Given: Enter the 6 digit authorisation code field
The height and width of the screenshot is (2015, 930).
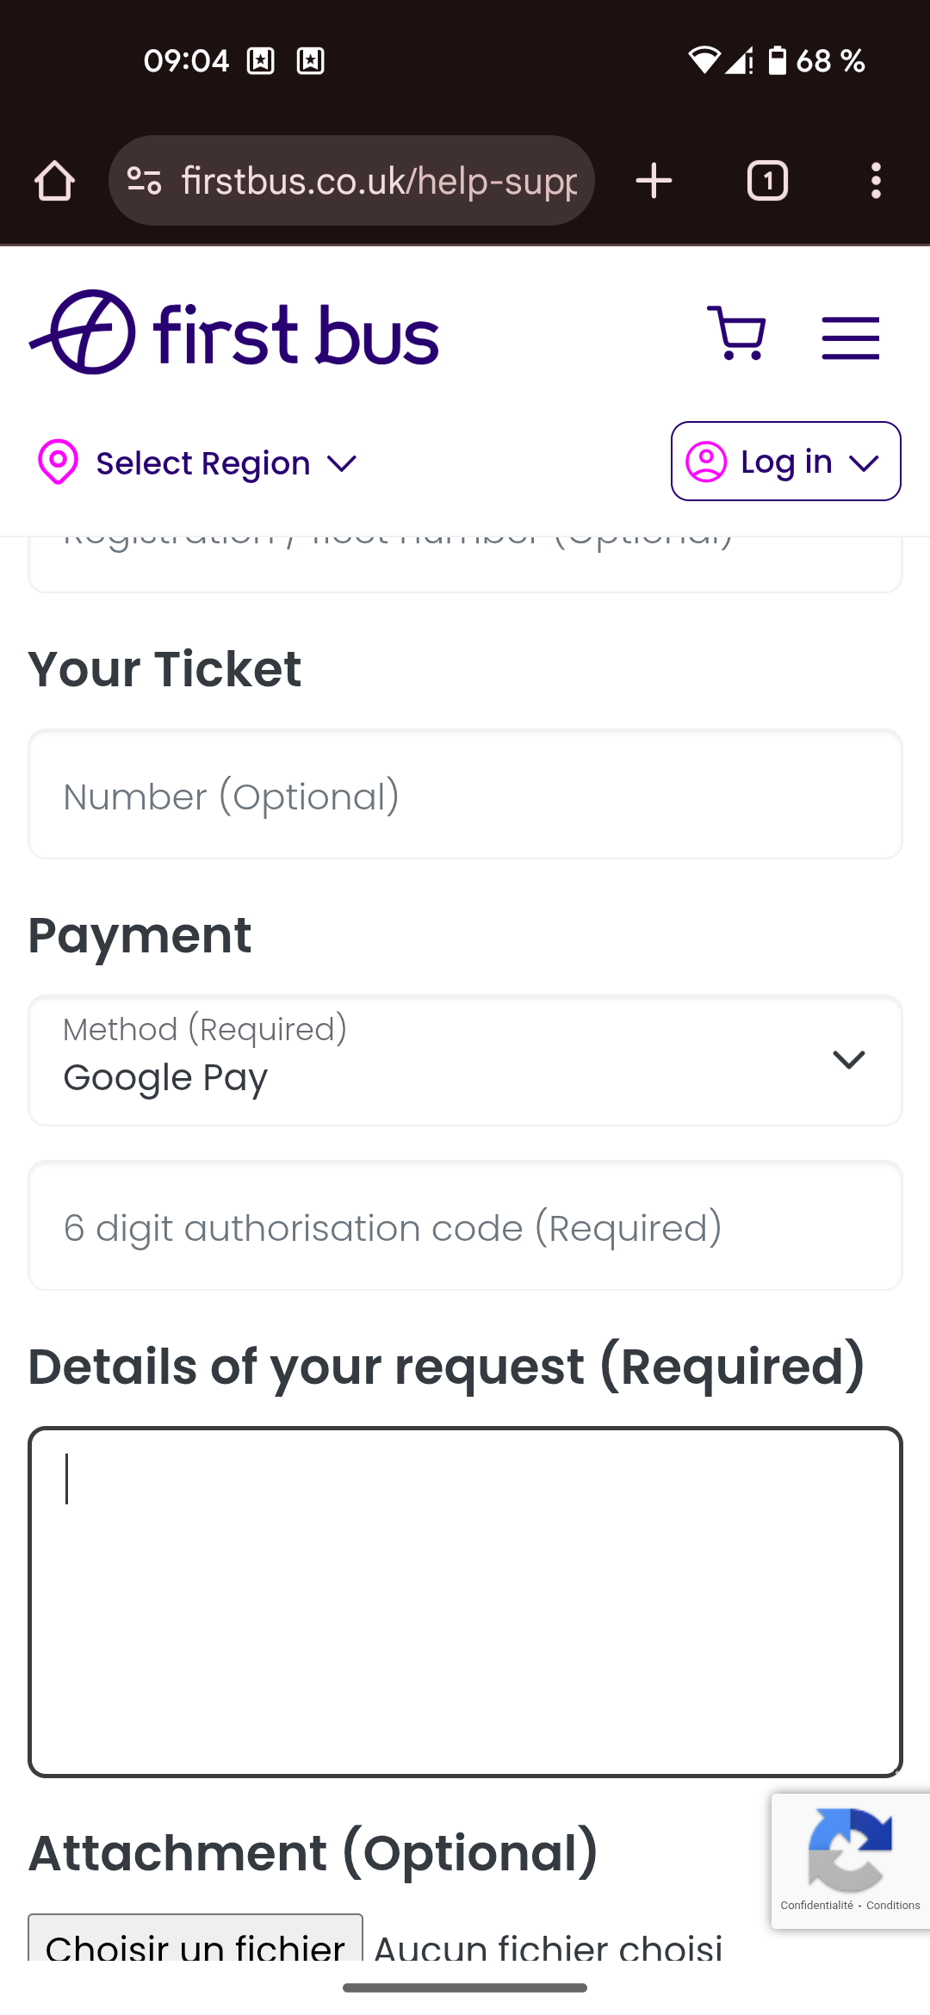Looking at the screenshot, I should (465, 1226).
